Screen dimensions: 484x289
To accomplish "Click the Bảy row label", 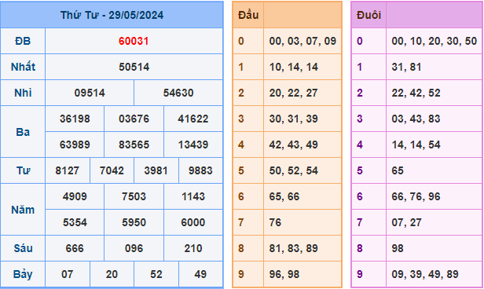I will pos(23,274).
